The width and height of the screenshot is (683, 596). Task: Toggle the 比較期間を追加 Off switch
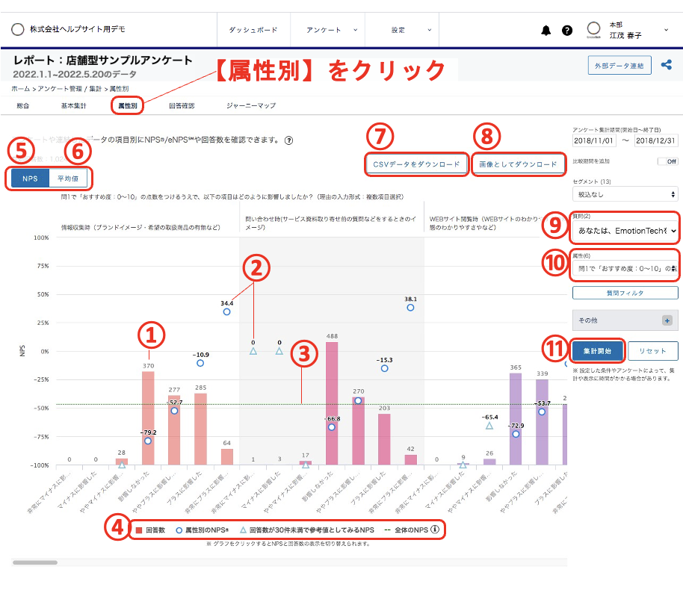coord(667,161)
